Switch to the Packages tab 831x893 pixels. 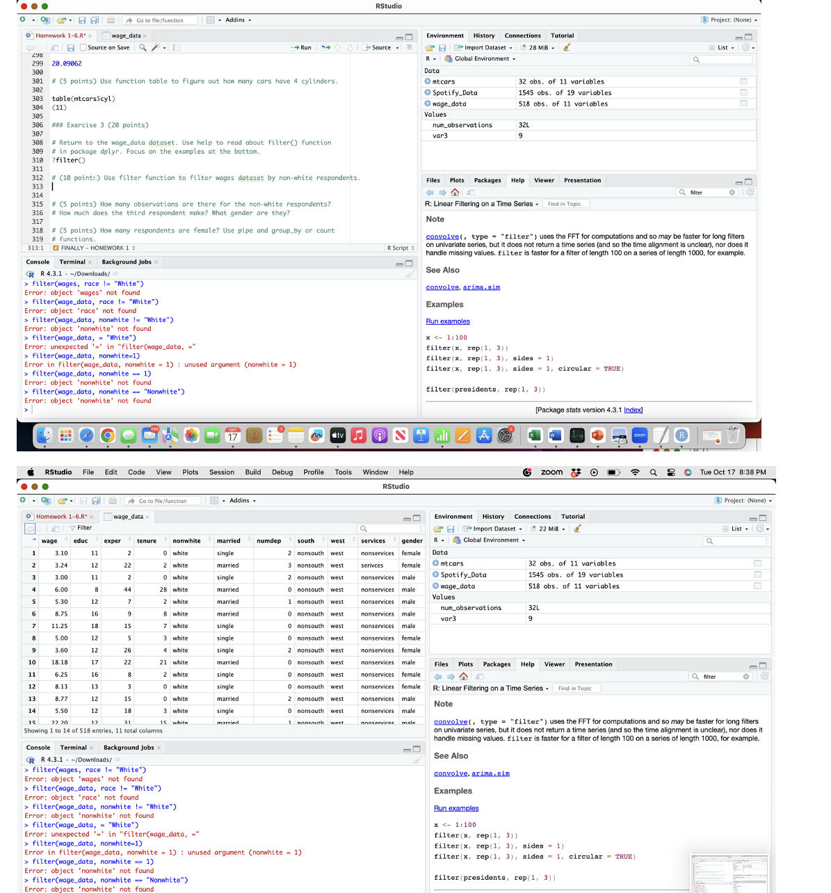[x=487, y=180]
